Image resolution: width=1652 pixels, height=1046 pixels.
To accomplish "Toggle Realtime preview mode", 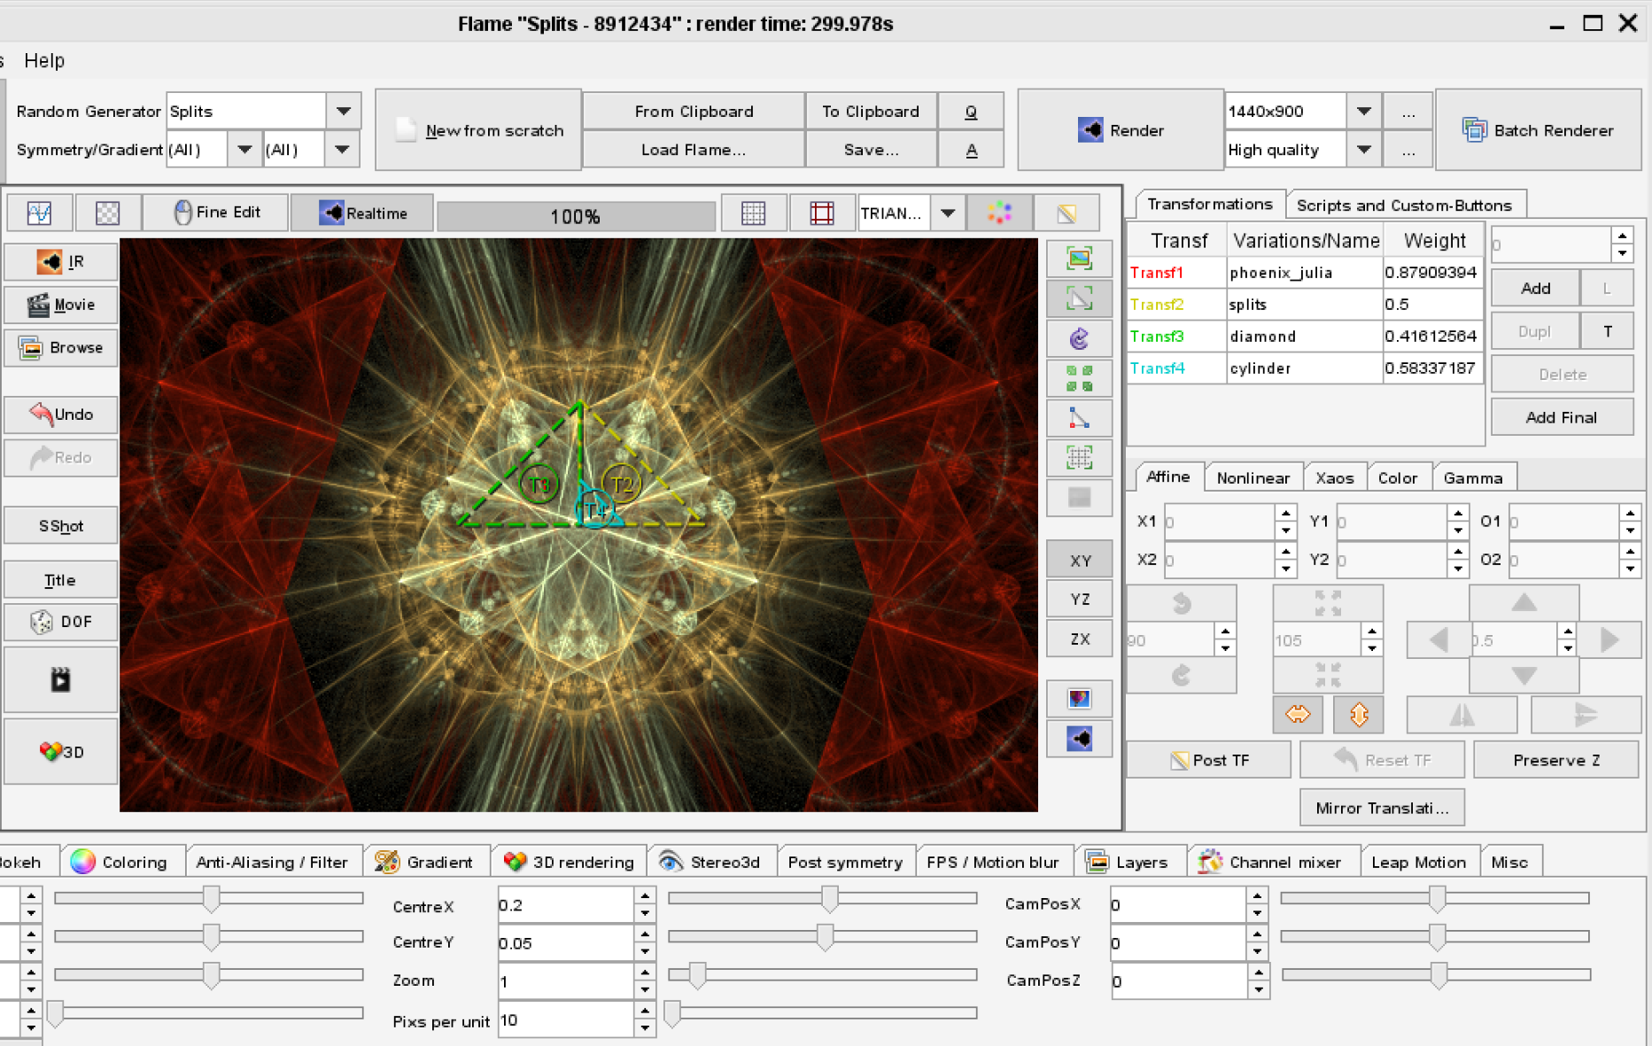I will pos(362,213).
